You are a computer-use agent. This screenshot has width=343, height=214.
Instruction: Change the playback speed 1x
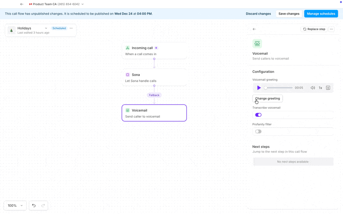(x=320, y=88)
